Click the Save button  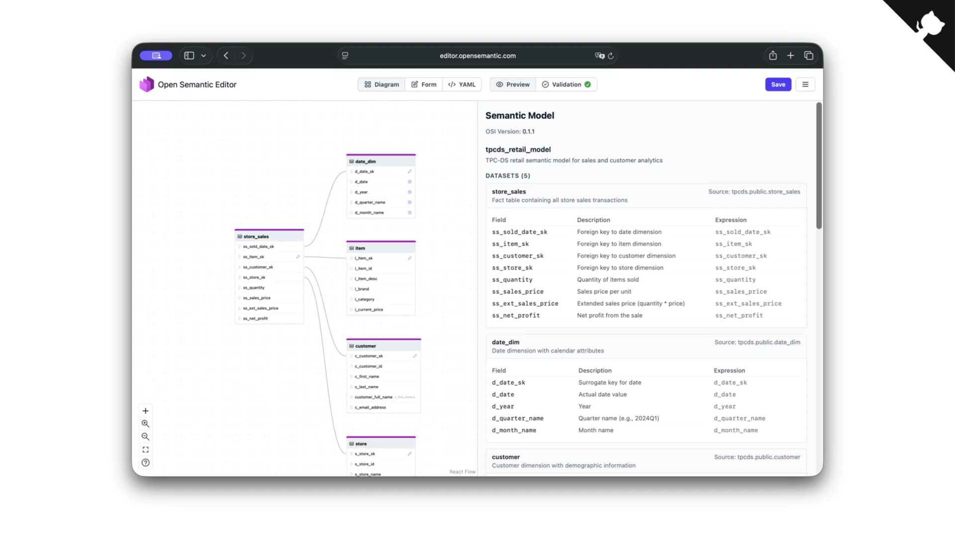click(778, 85)
